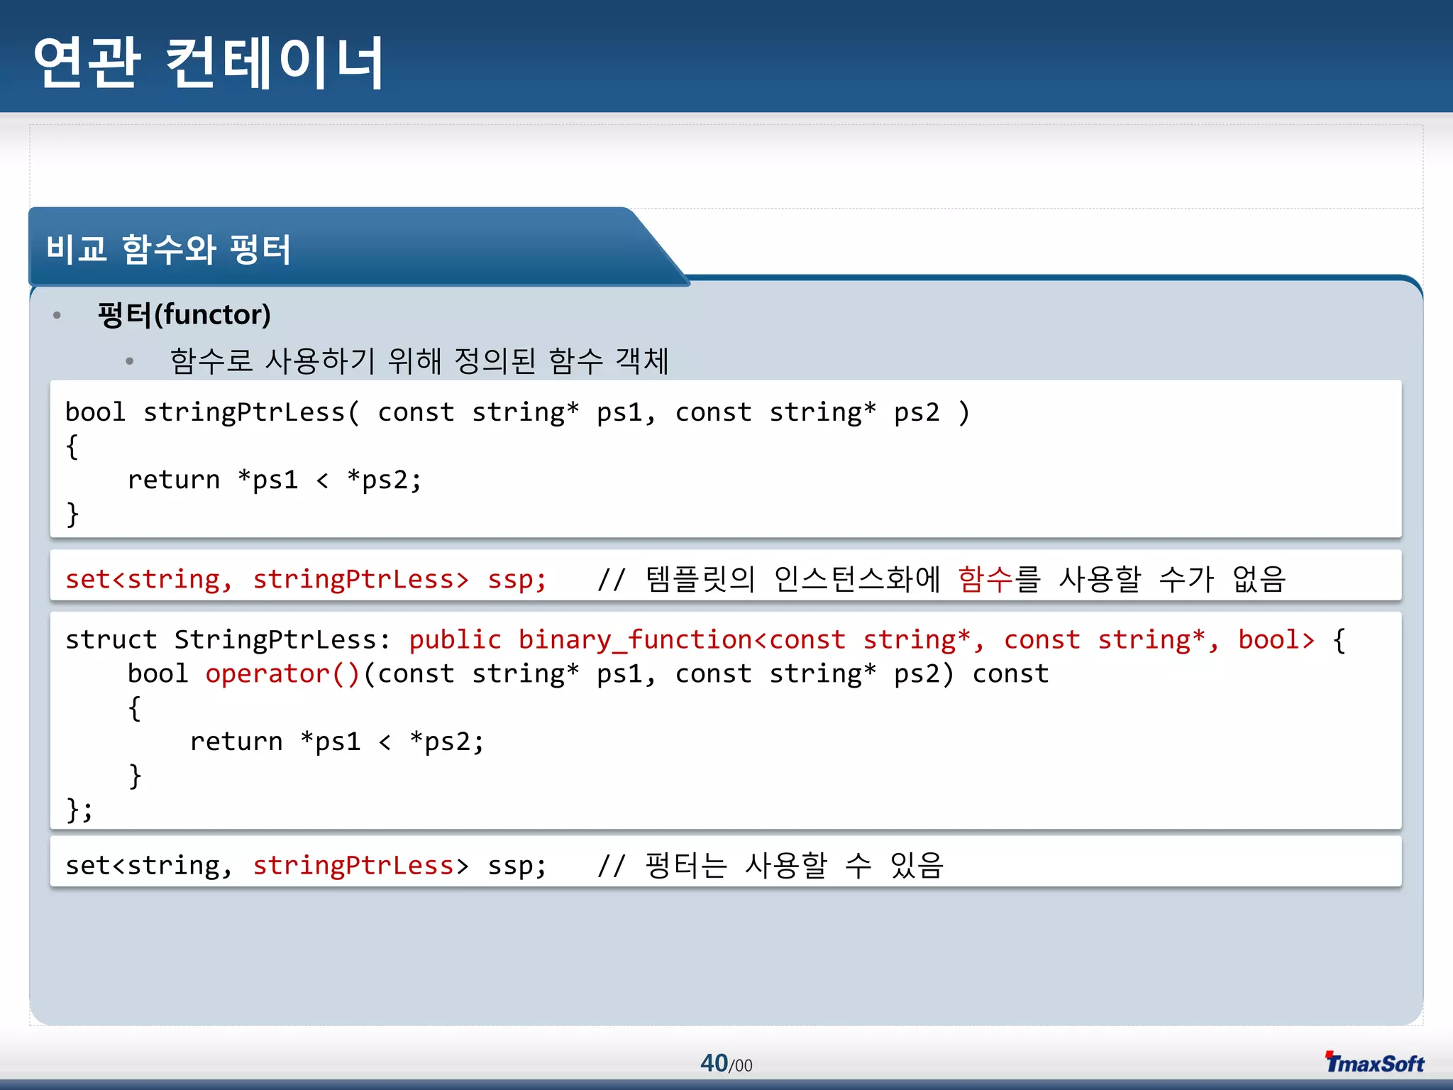Image resolution: width=1453 pixels, height=1090 pixels.
Task: Click the page number '40/00'
Action: coord(726,1063)
